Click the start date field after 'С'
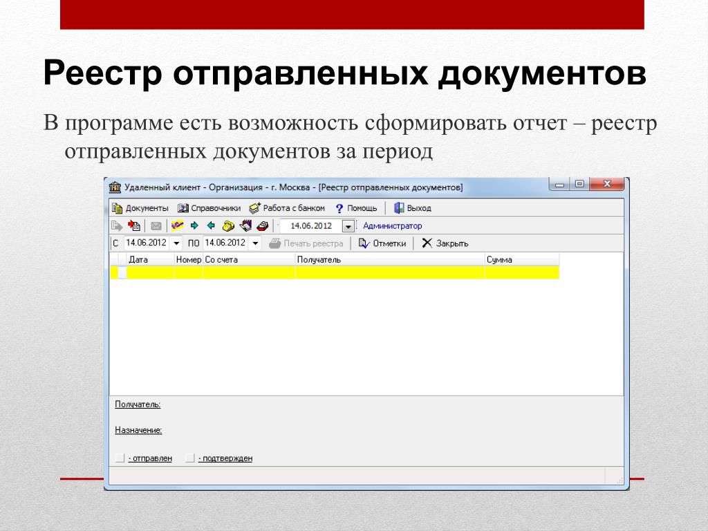The width and height of the screenshot is (708, 531). [147, 243]
